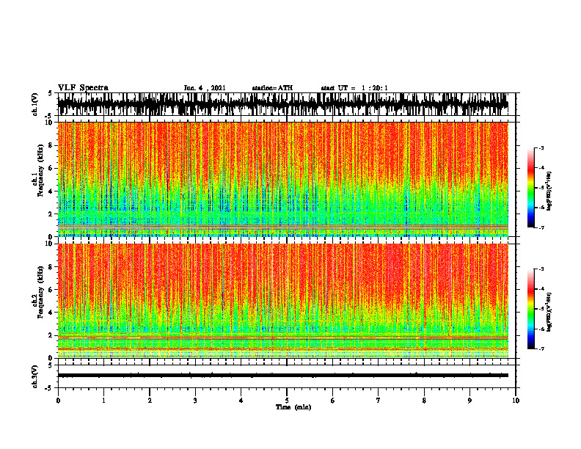Screen dimensions: 581x449
Task: Click inside the ch.1 spectrogram panel
Action: tap(283, 179)
